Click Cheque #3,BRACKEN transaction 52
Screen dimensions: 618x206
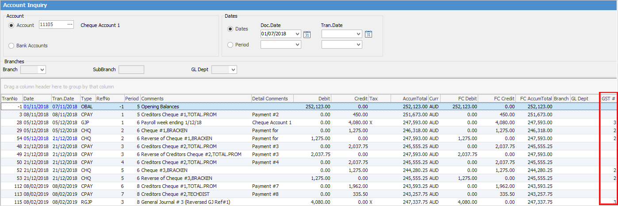point(309,170)
